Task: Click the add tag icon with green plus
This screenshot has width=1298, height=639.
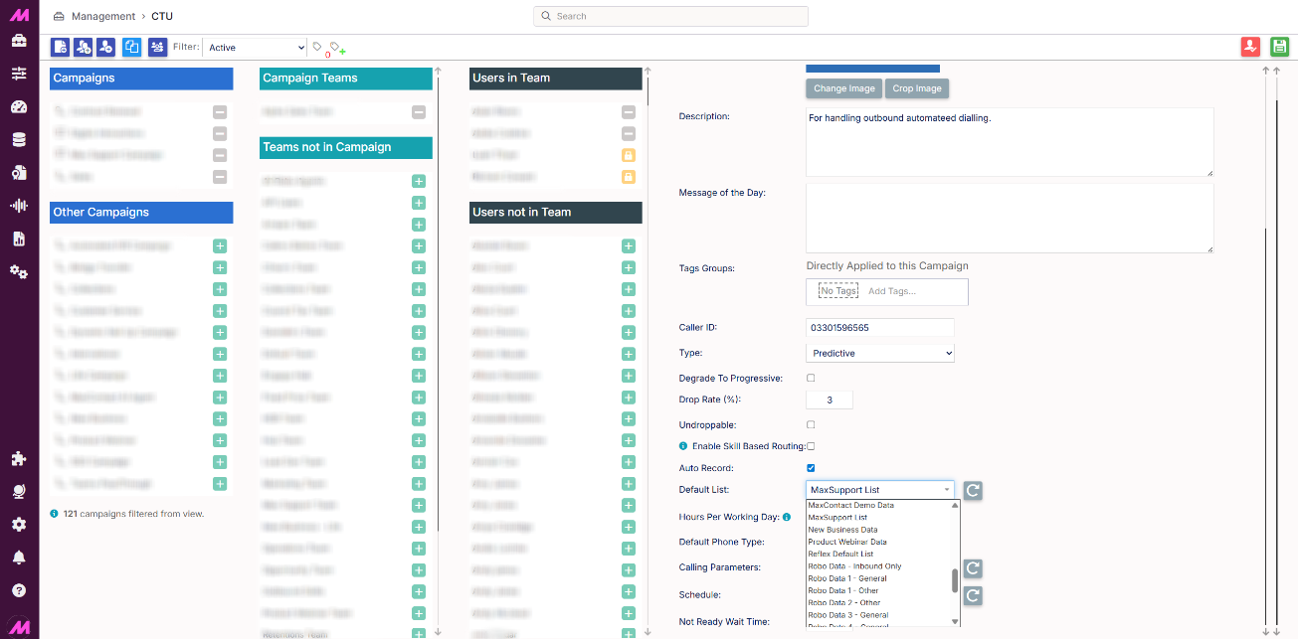Action: point(338,48)
